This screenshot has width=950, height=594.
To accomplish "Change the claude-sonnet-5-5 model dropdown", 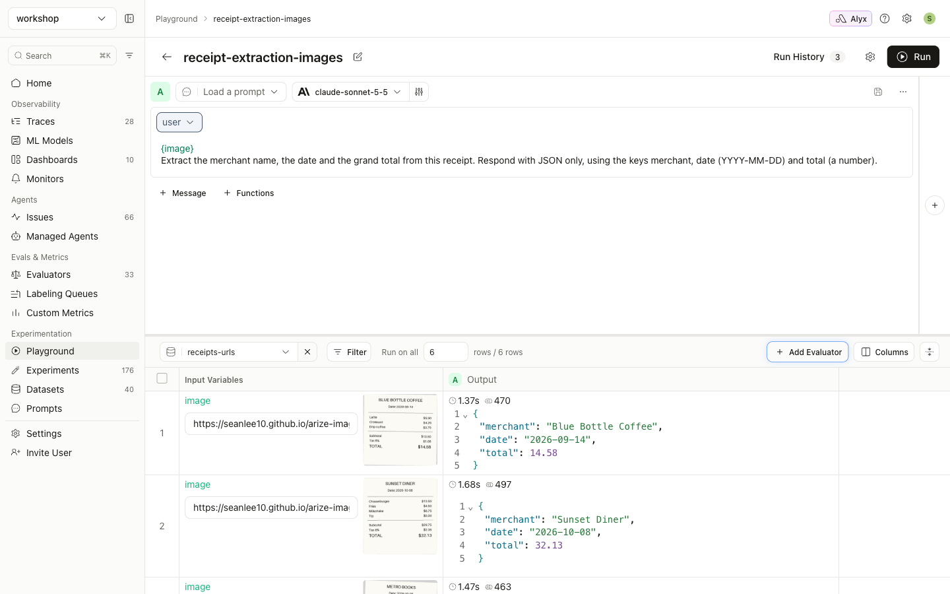I will [x=350, y=92].
